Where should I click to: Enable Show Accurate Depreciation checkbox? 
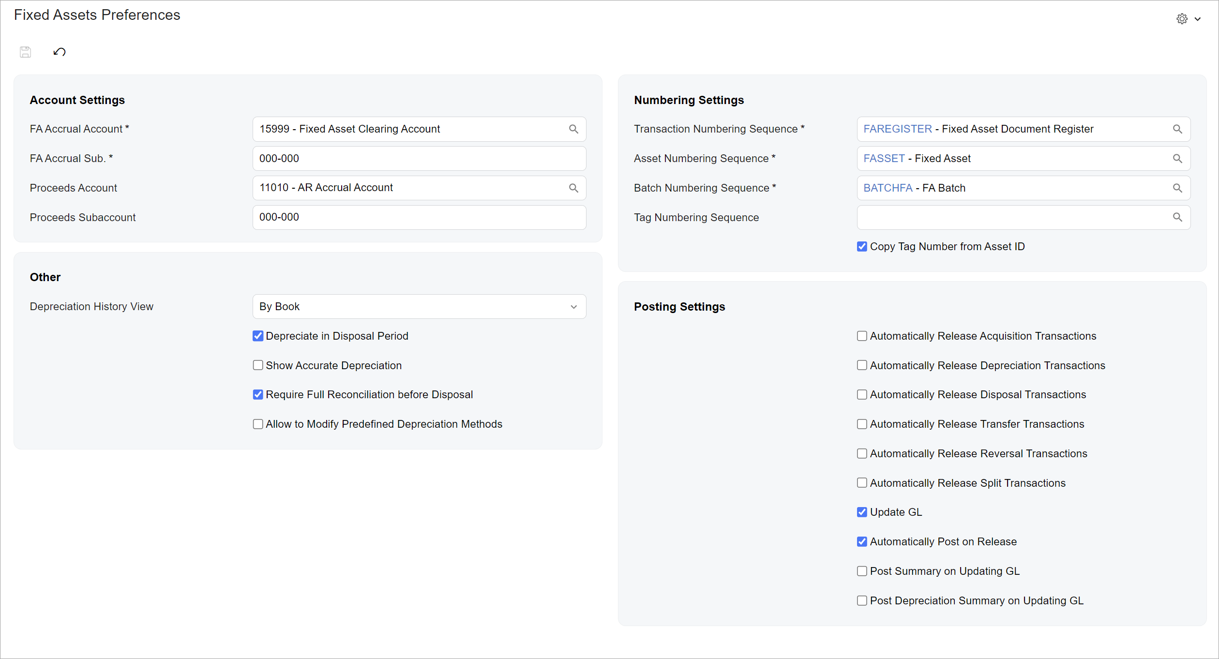pyautogui.click(x=258, y=365)
